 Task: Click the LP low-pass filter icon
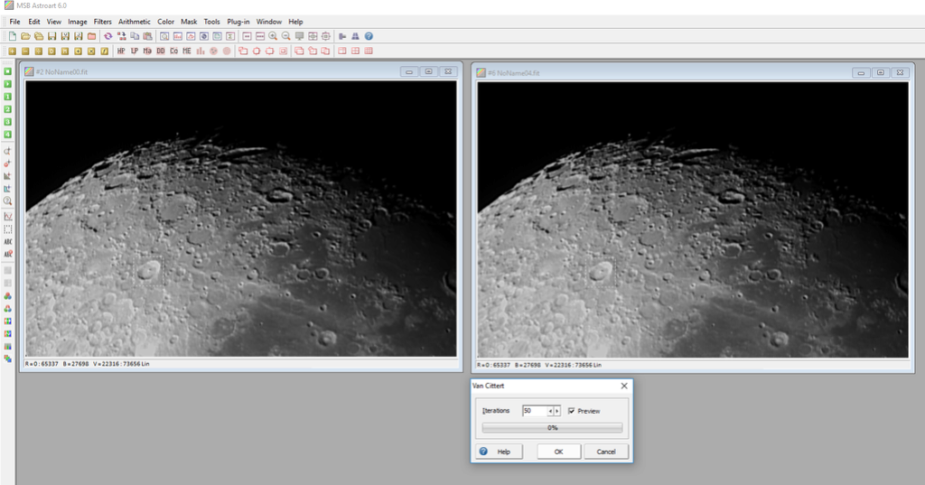click(x=135, y=51)
